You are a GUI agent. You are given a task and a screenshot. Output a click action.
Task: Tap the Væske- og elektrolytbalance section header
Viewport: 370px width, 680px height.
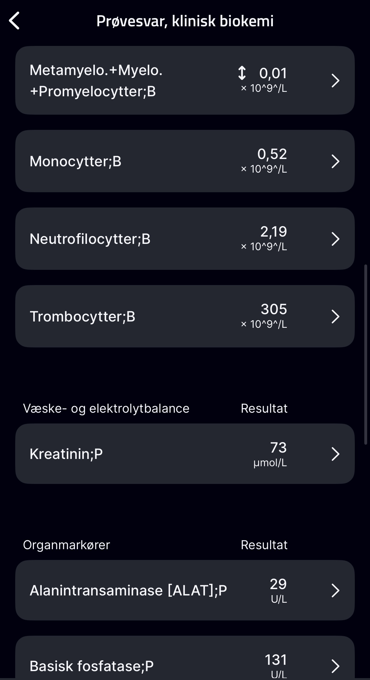[x=106, y=408]
